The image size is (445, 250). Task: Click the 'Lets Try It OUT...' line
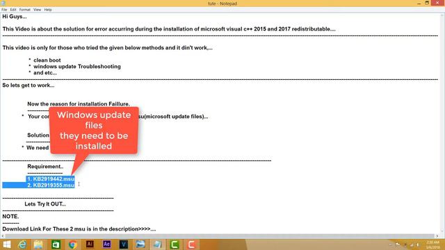point(45,203)
